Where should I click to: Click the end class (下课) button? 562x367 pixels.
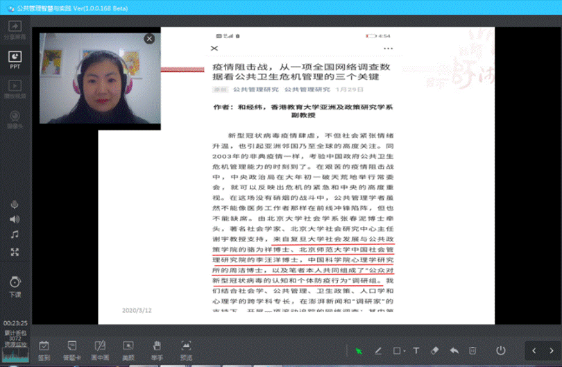[x=15, y=284]
